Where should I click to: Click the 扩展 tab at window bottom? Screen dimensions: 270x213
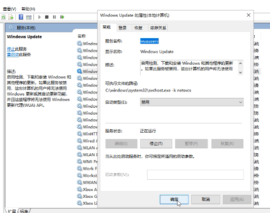[x=12, y=211]
